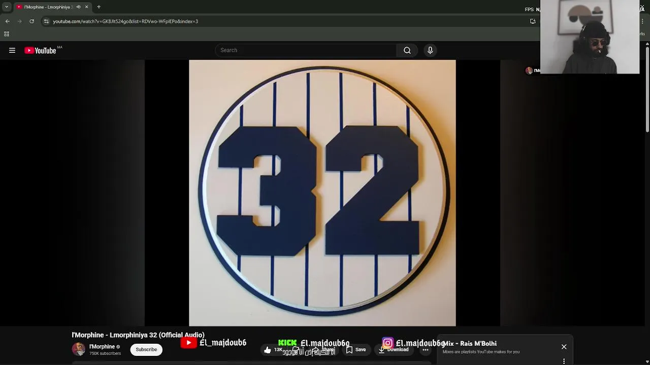Open more actions ellipsis under the video
This screenshot has width=650, height=365.
click(426, 350)
